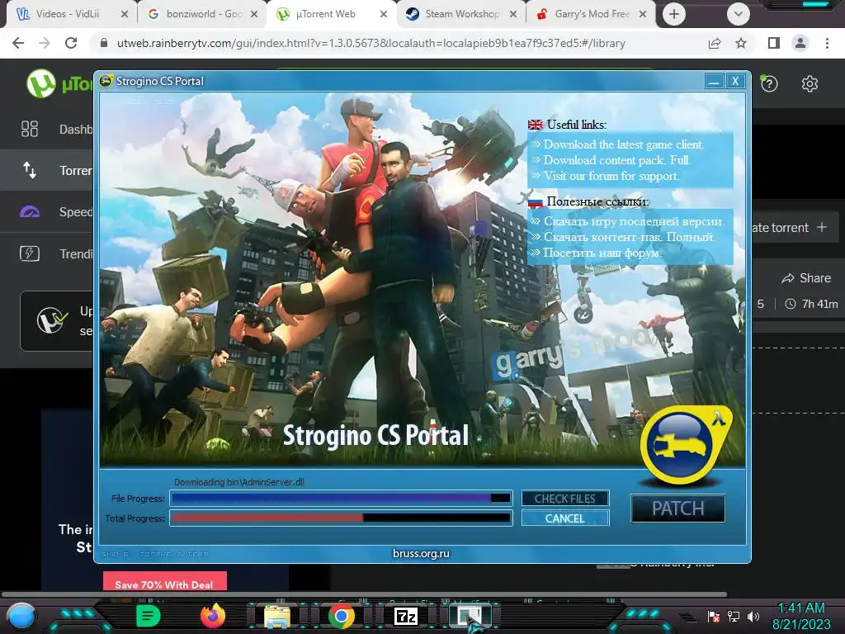Click the µTorrent logo in the browser page
The width and height of the screenshot is (845, 634).
tap(41, 83)
